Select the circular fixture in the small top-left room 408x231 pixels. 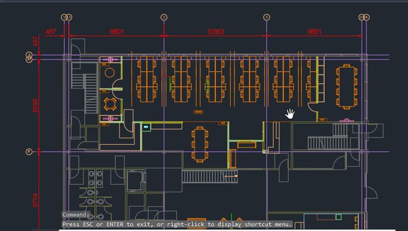point(110,73)
